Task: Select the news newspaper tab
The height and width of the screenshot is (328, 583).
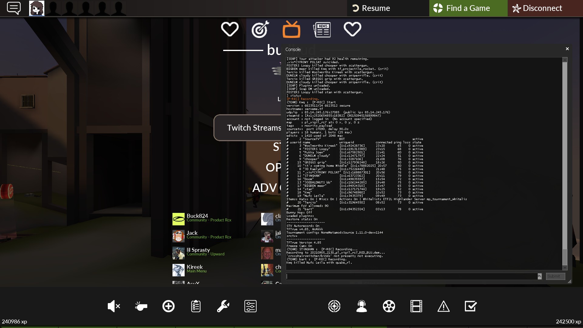Action: point(322,29)
